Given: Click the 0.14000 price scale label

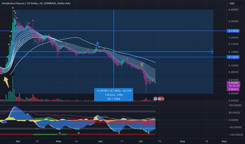Looking at the screenshot, I should pyautogui.click(x=233, y=52).
